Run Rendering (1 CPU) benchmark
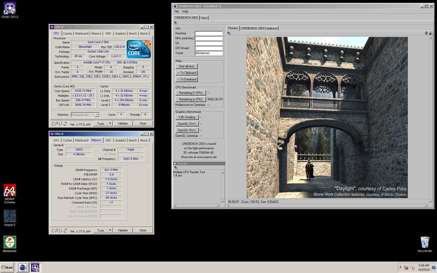 [x=191, y=93]
